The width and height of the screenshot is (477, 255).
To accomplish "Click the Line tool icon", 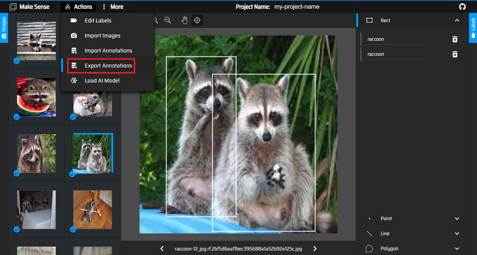I will (369, 233).
